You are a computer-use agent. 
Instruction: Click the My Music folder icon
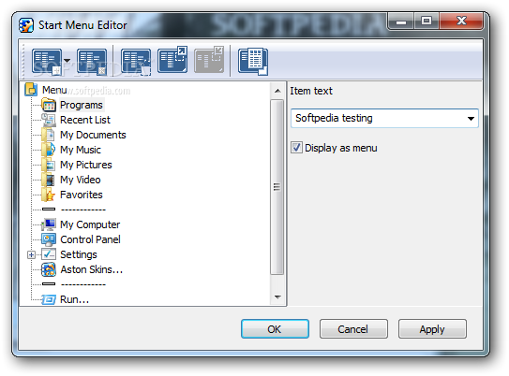[49, 150]
